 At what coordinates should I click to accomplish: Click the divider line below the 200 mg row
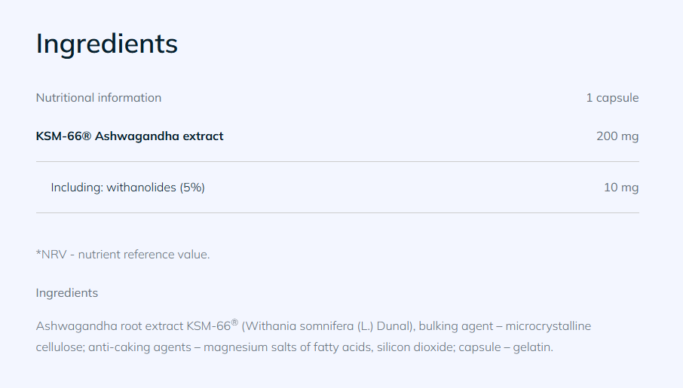click(x=338, y=161)
